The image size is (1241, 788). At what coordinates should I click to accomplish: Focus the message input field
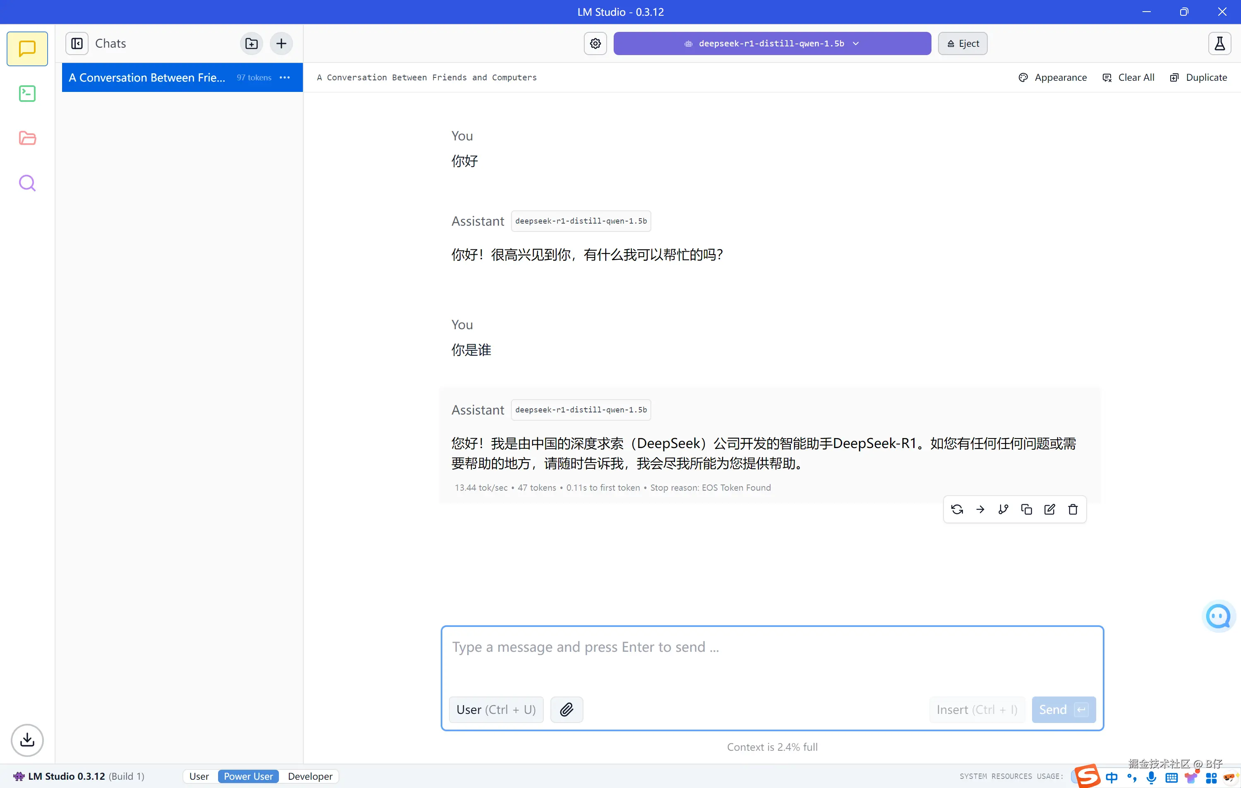coord(771,658)
